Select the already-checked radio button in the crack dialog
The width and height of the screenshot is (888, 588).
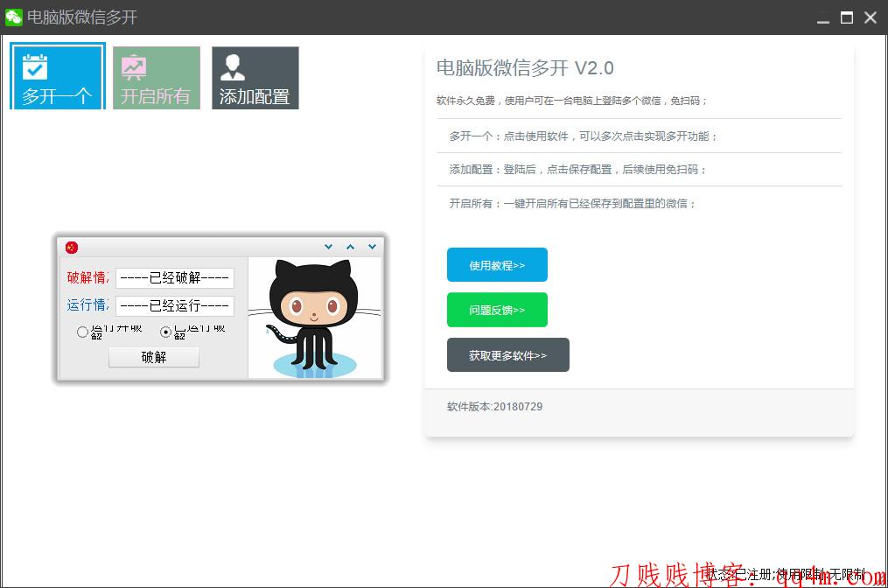165,332
